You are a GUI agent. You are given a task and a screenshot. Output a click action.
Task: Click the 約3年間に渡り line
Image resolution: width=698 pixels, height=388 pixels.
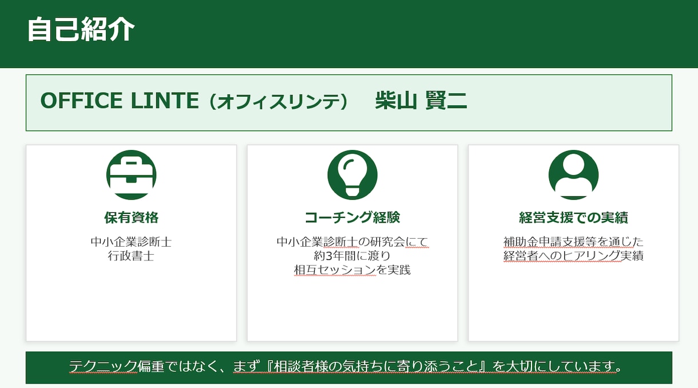pos(352,256)
